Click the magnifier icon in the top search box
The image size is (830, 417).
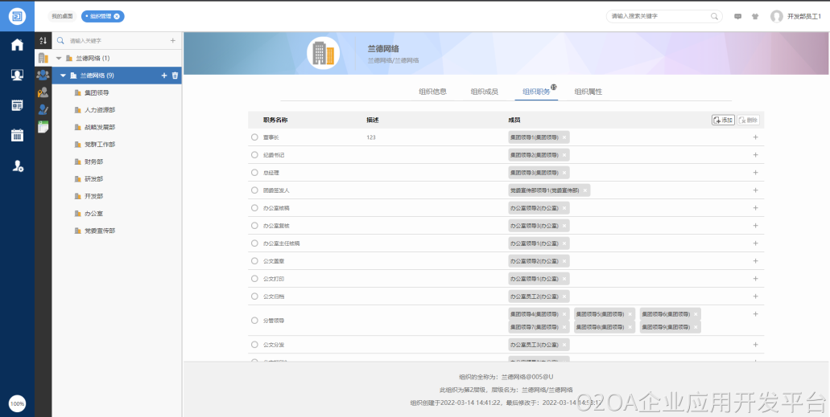[714, 16]
